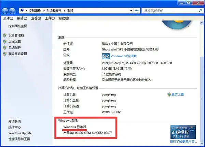This screenshot has width=205, height=147.
Task: Click the text 没有可用于此显示器的笔或触控输入
Action: coord(126,80)
